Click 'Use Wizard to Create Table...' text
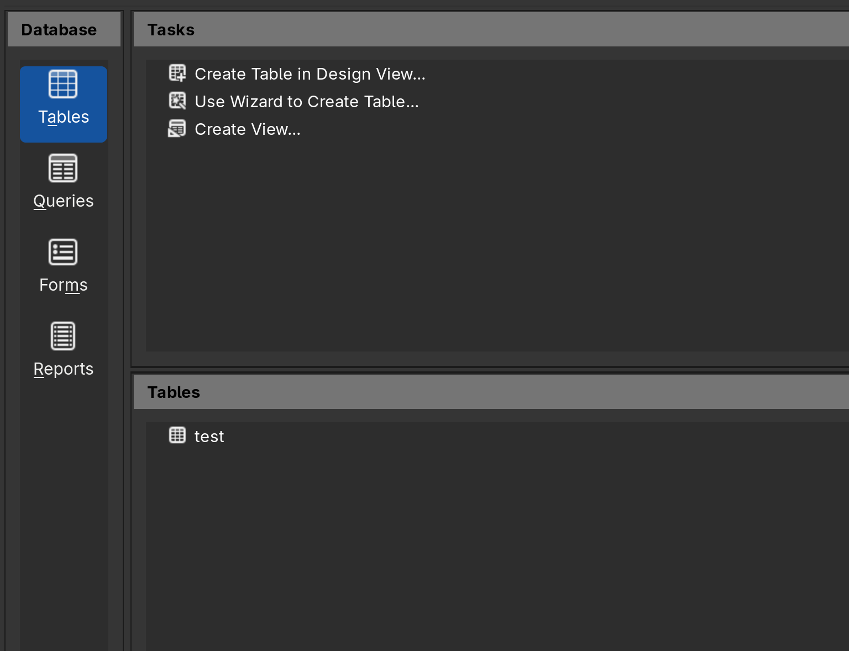Viewport: 849px width, 651px height. point(307,102)
